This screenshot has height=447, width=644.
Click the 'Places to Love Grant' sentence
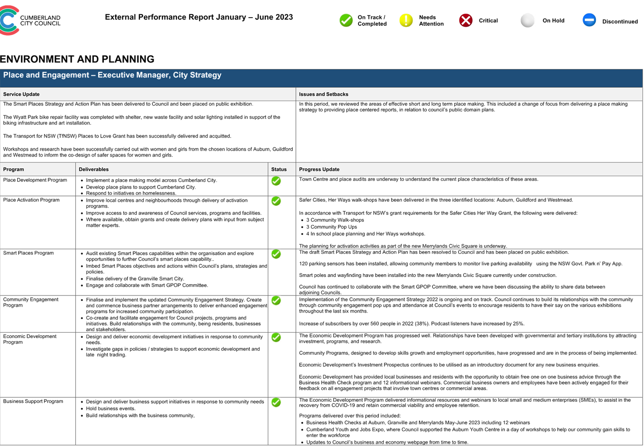pos(117,136)
